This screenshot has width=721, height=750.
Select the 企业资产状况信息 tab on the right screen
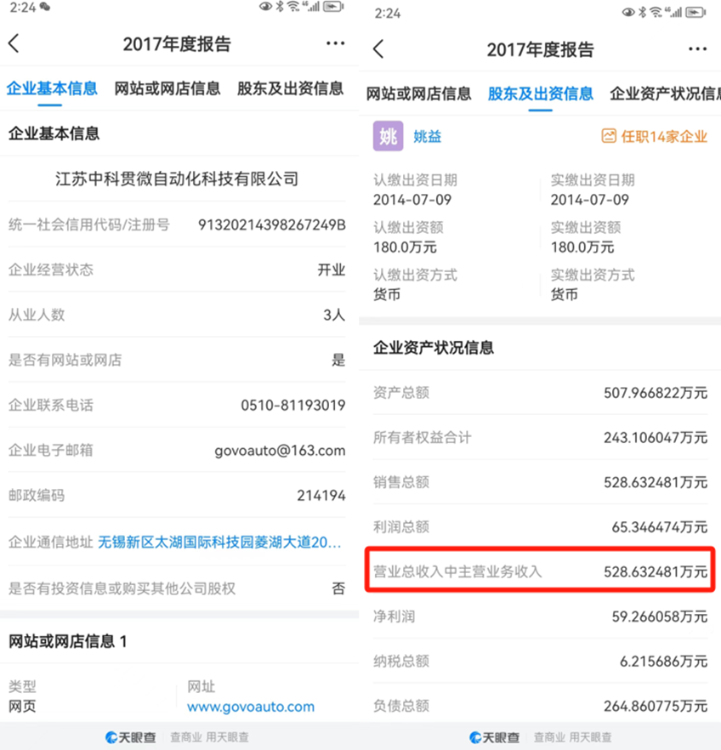click(665, 94)
